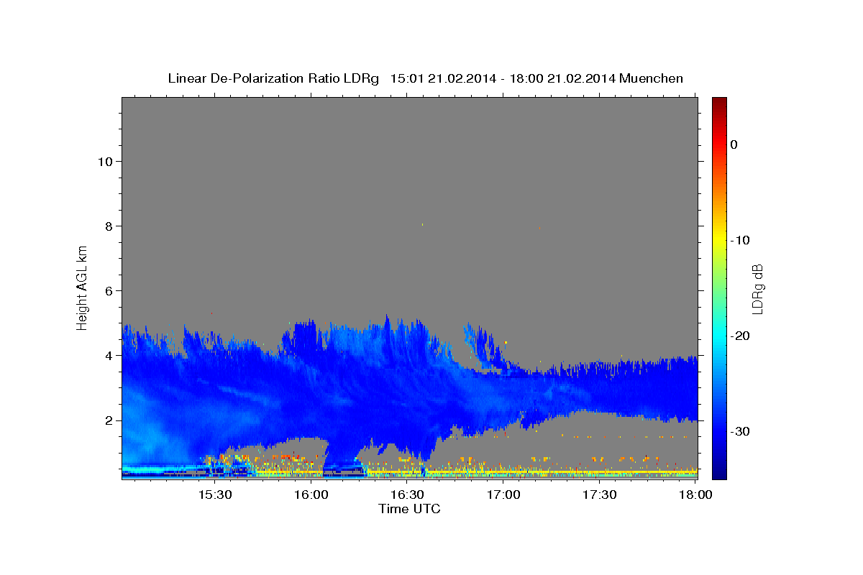Screen dimensions: 863x575
Task: Click the dark blue bottom of the colorbar
Action: click(719, 471)
